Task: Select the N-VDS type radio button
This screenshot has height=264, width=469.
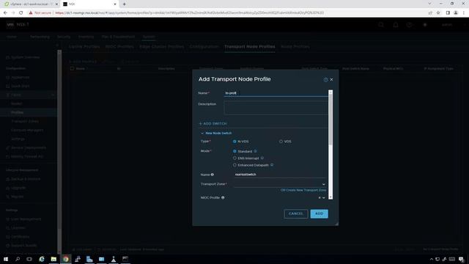Action: [234, 142]
